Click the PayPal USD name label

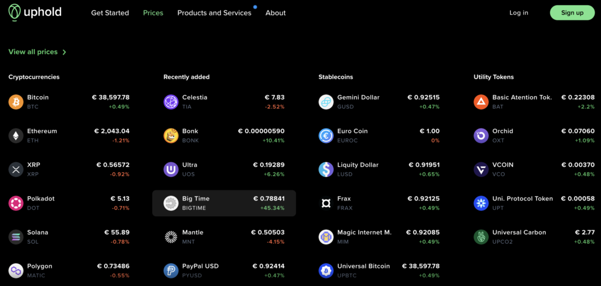pyautogui.click(x=201, y=266)
